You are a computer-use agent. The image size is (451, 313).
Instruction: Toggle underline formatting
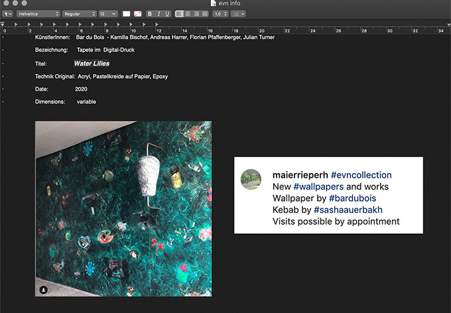click(167, 14)
